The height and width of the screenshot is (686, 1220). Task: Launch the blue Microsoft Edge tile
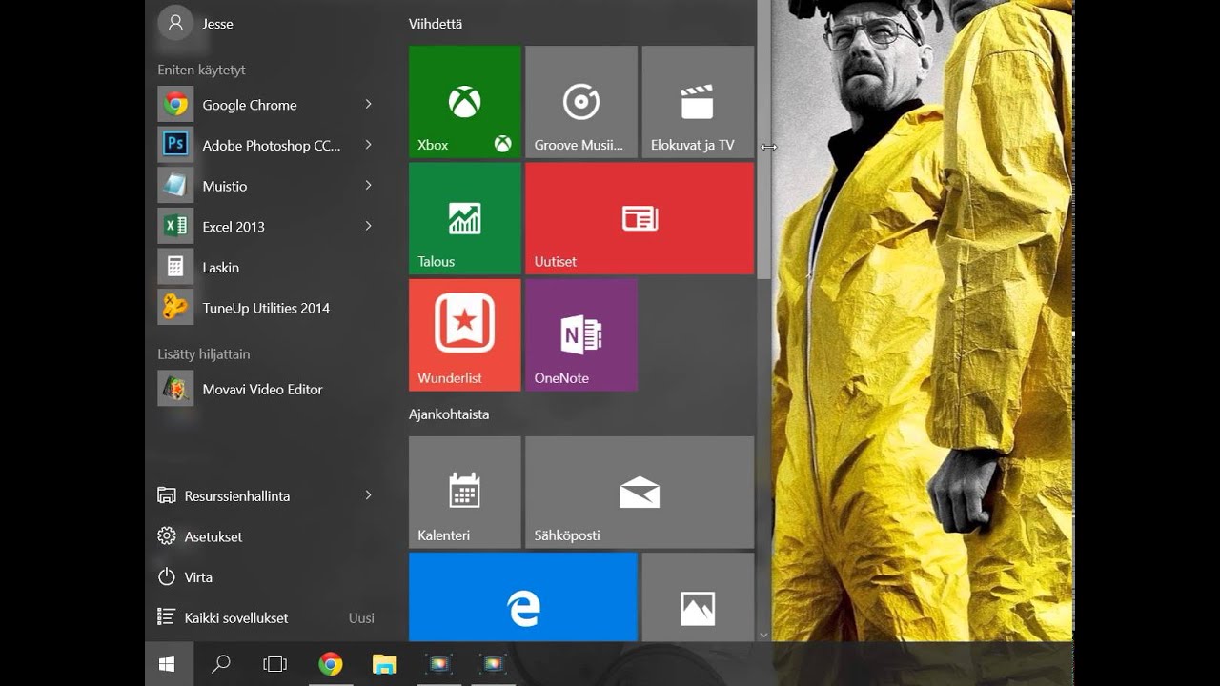[523, 596]
